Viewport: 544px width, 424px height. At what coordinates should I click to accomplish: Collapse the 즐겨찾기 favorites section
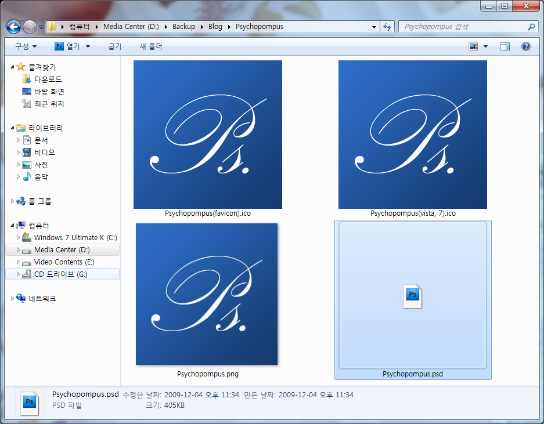click(x=13, y=67)
